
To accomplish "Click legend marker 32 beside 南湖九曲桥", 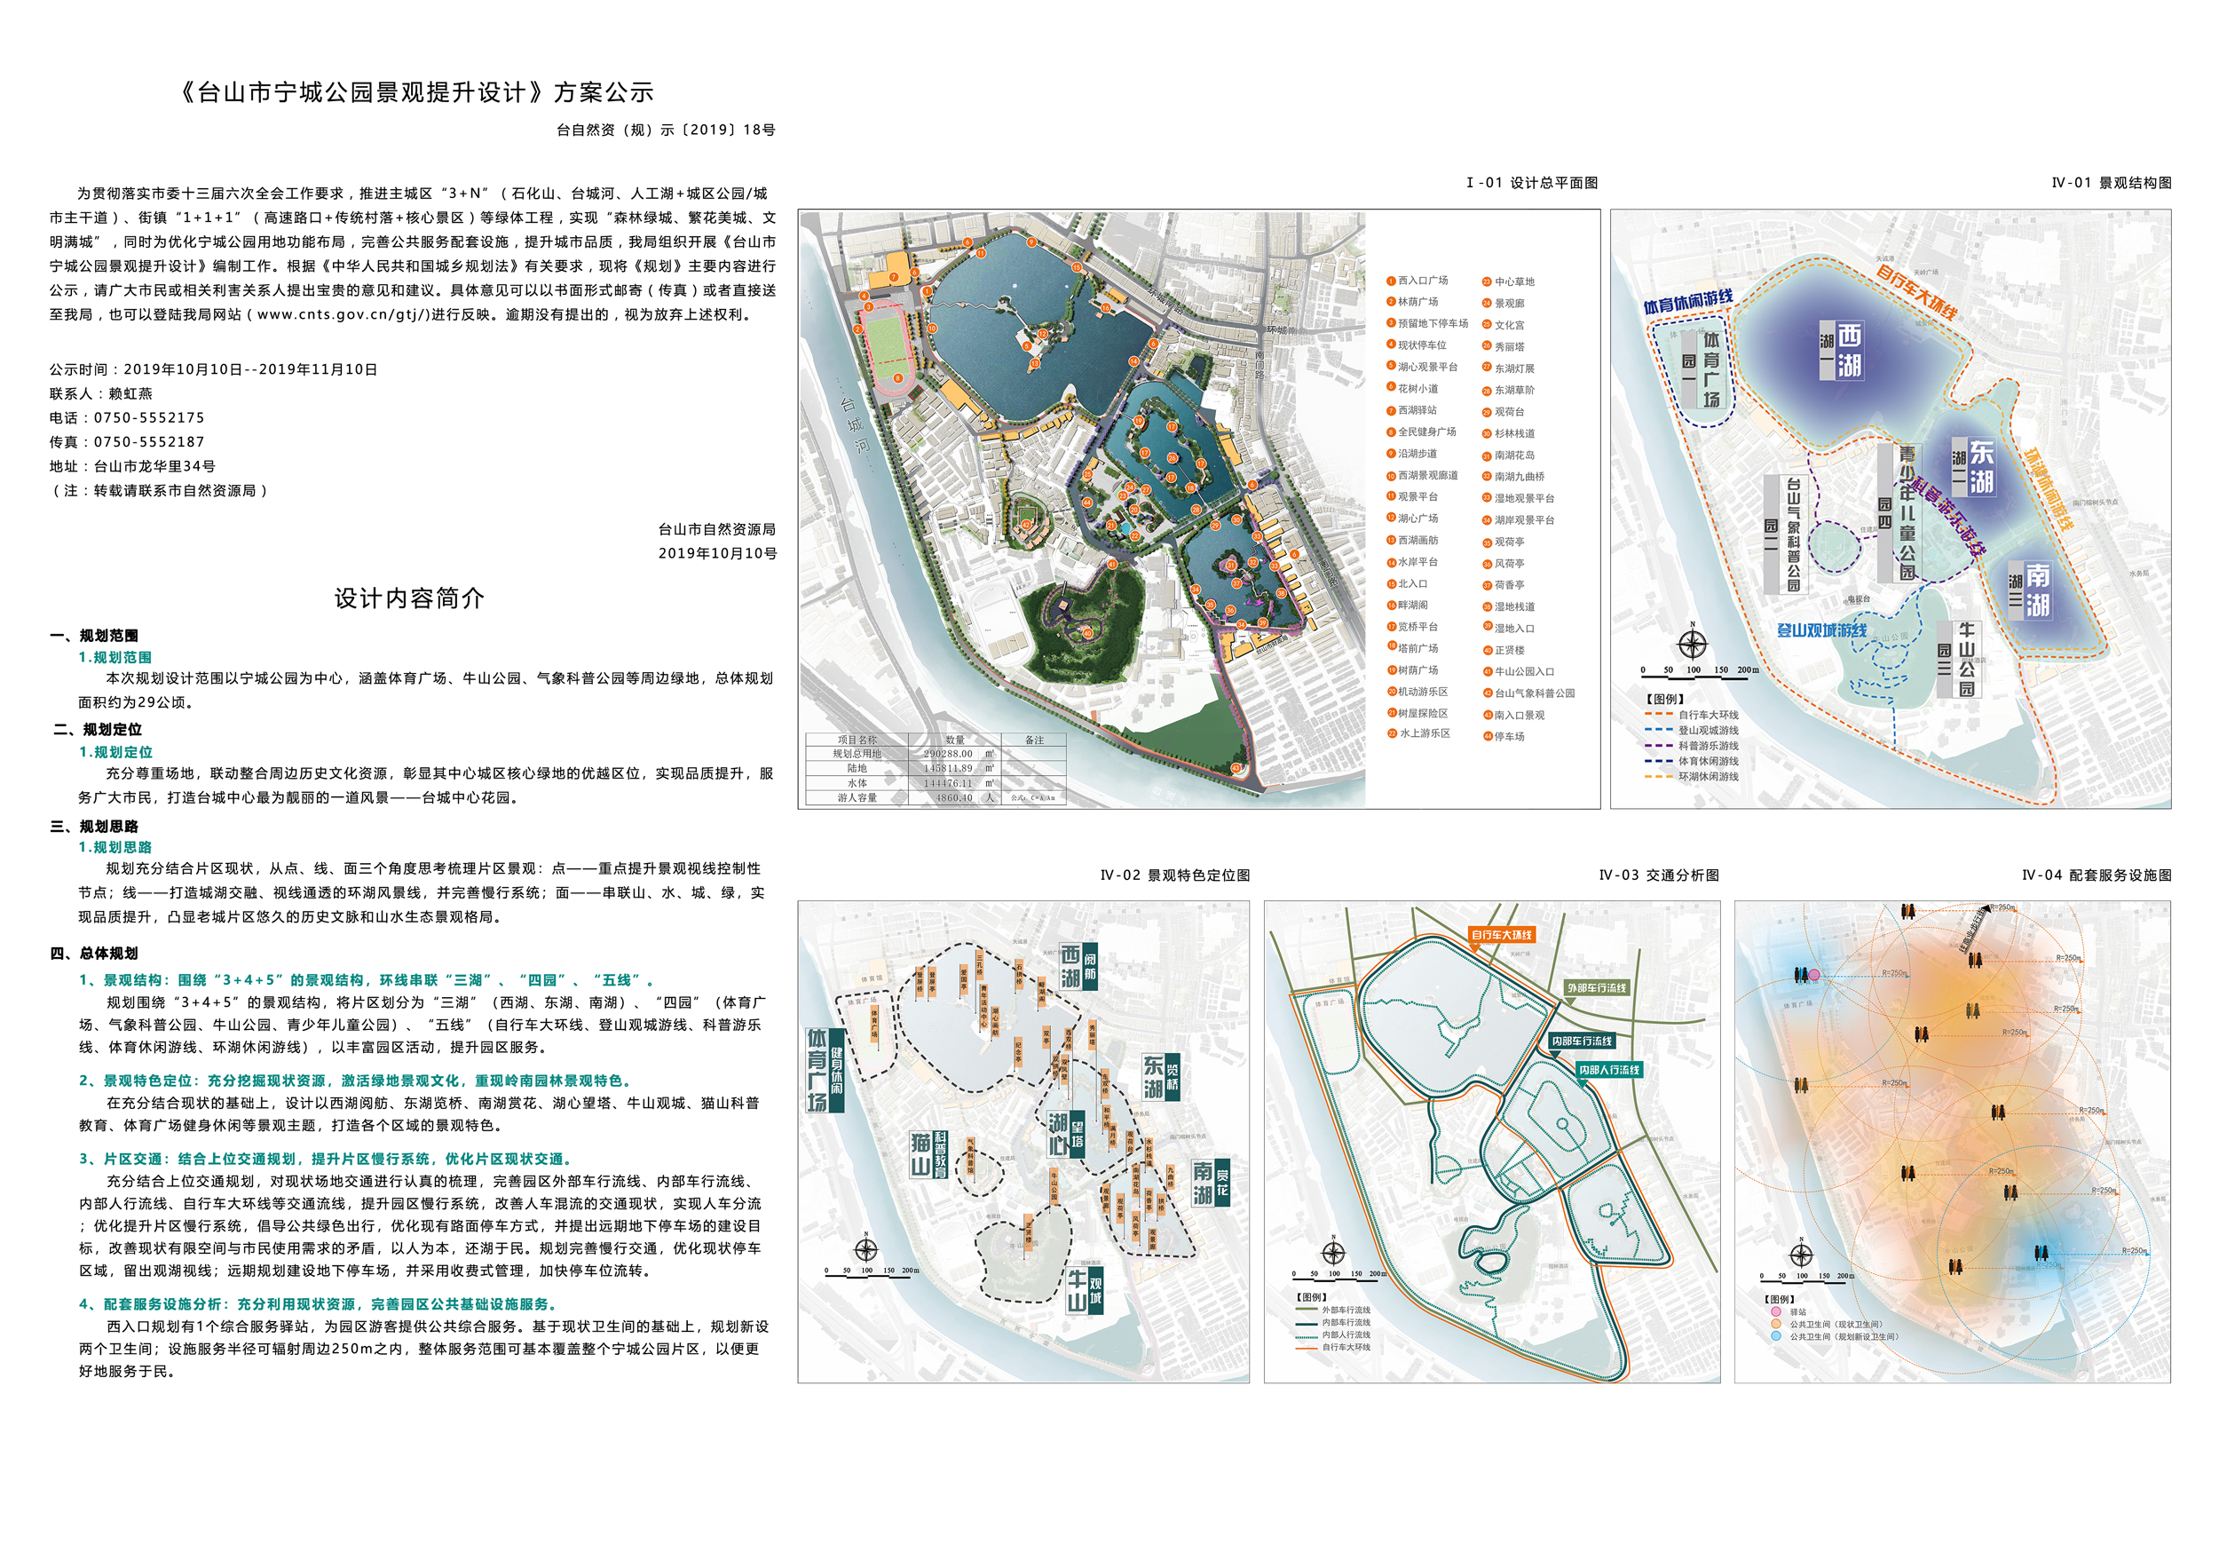I will click(x=1487, y=477).
